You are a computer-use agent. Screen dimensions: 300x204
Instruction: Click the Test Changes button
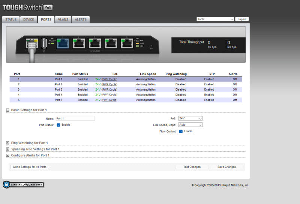(192, 167)
